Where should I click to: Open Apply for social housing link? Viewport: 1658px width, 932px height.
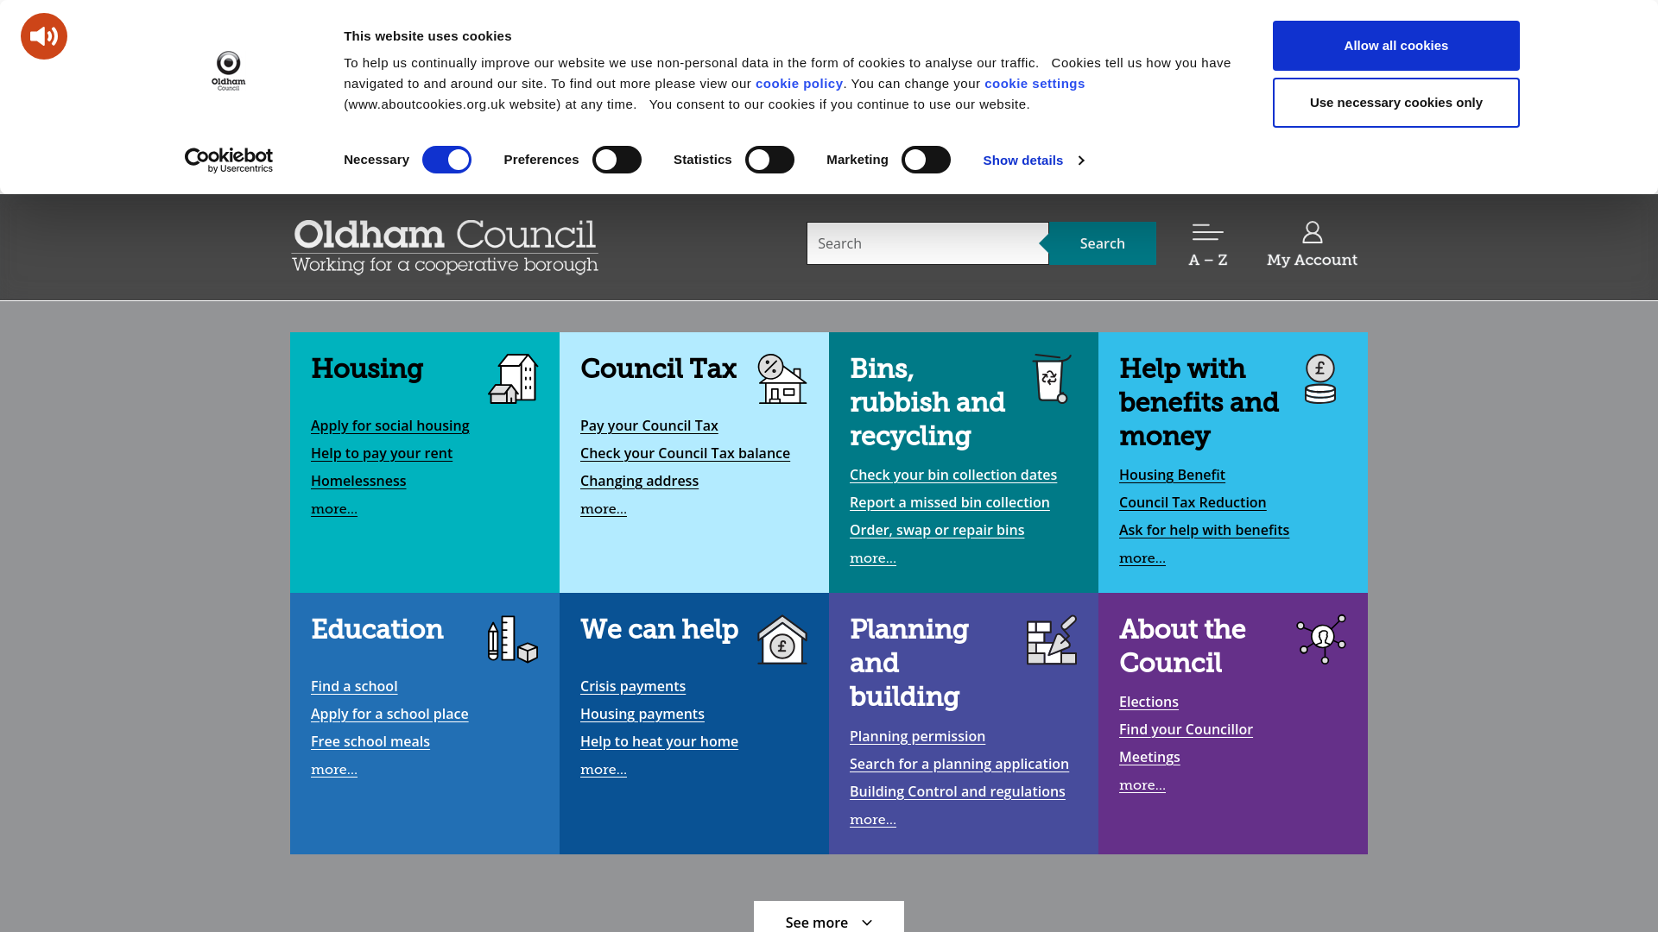point(390,426)
